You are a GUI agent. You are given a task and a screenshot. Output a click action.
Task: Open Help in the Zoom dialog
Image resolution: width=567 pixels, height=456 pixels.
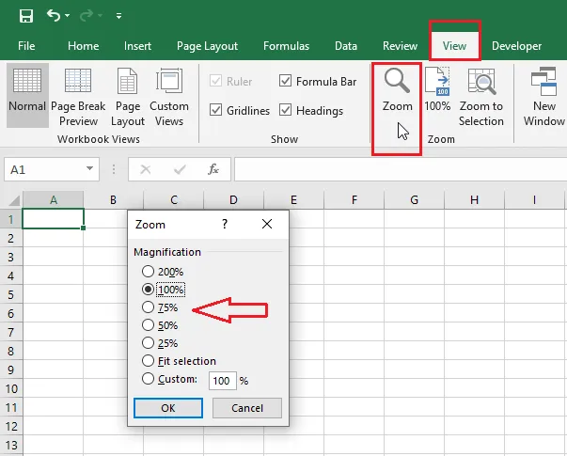(225, 224)
